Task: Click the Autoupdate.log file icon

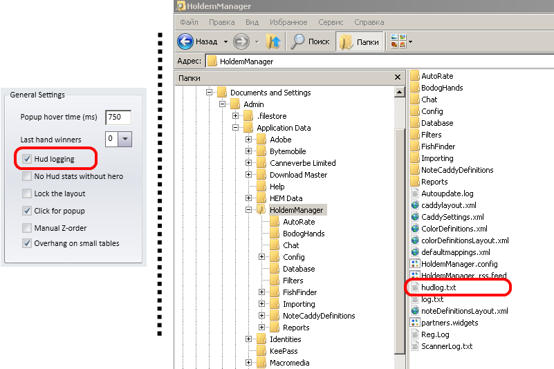Action: click(x=415, y=193)
